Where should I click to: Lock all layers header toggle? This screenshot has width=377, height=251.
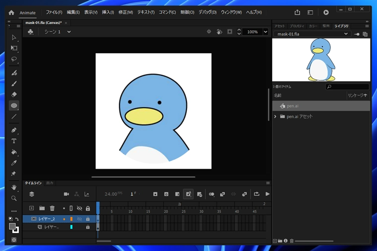click(x=88, y=208)
